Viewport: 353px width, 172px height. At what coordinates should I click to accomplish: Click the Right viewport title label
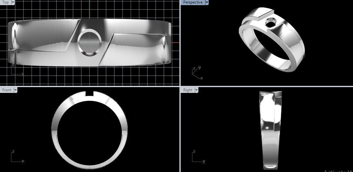[x=187, y=90]
